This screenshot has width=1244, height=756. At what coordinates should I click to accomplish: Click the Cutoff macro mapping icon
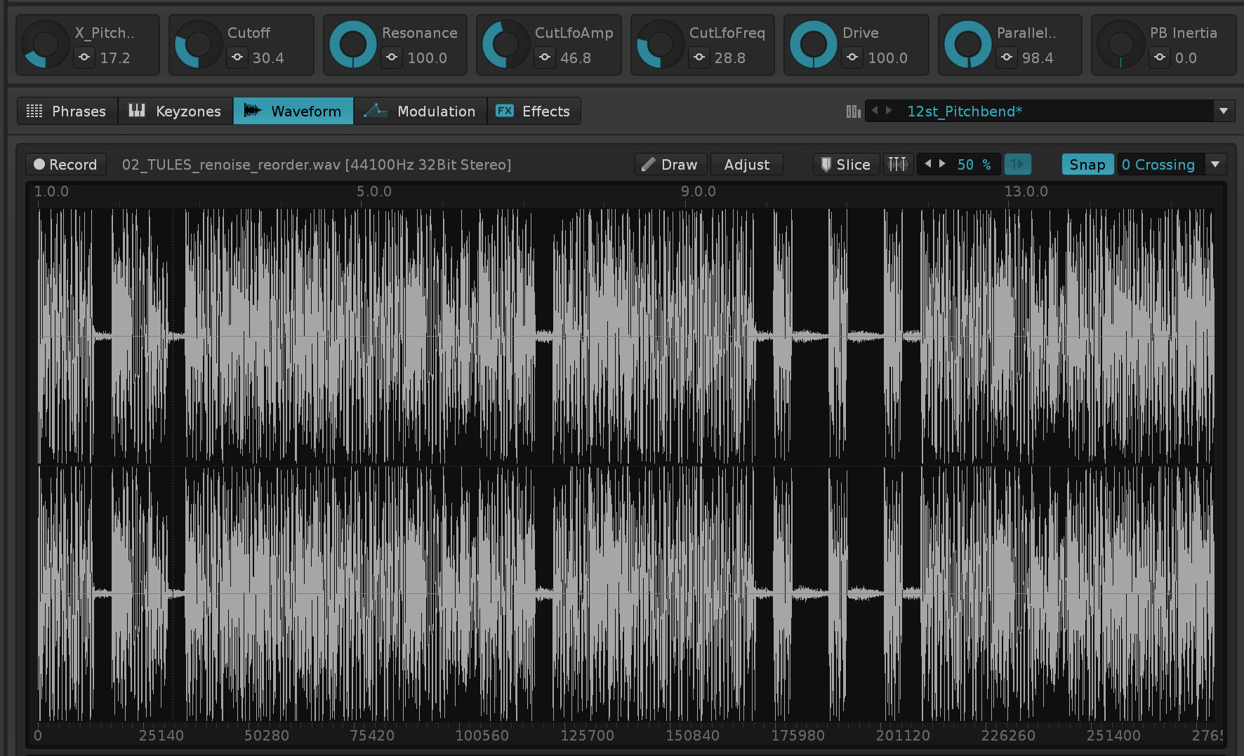(237, 58)
